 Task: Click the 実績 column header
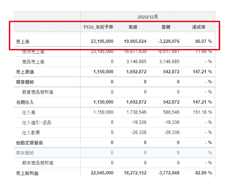133,27
